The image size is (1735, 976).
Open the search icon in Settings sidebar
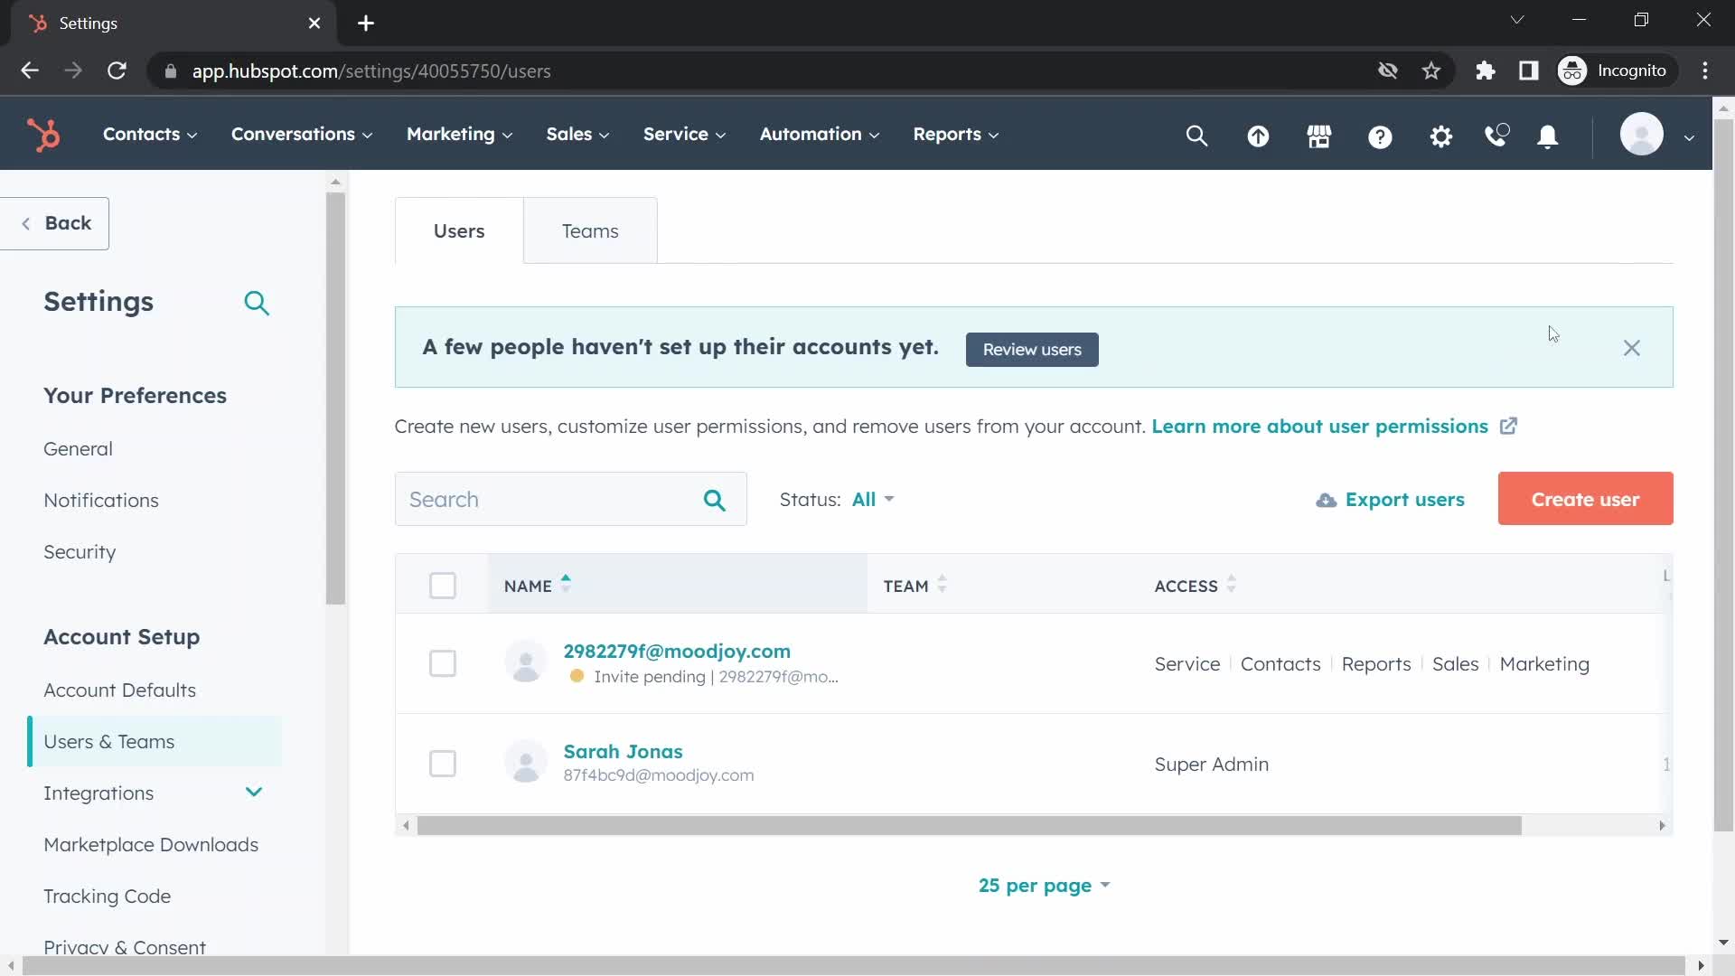(258, 303)
